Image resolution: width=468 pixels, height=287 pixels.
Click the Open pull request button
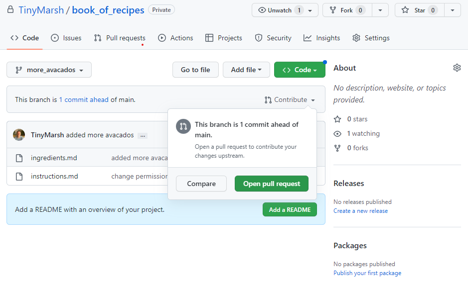click(x=272, y=184)
